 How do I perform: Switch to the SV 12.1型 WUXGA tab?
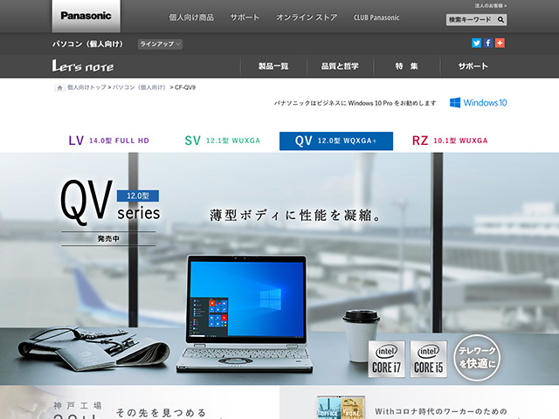point(223,141)
